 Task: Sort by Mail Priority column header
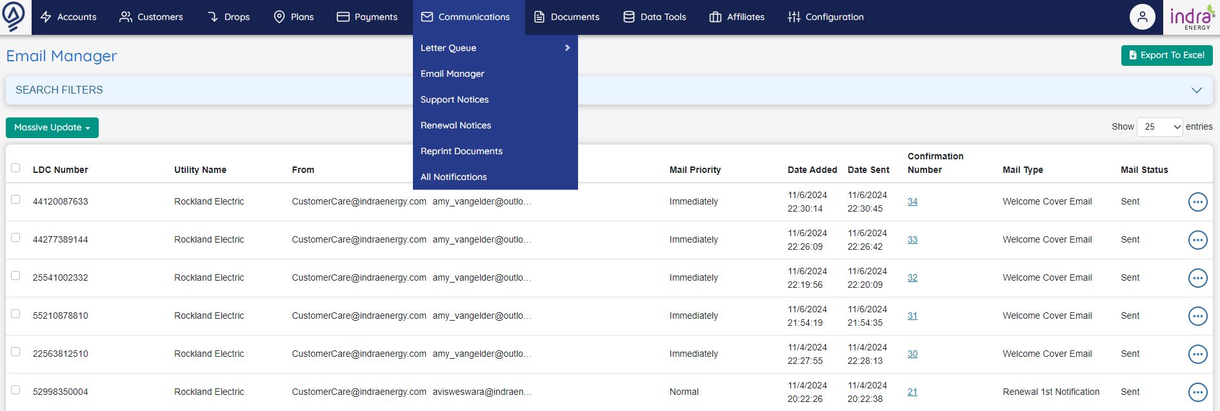click(x=695, y=170)
